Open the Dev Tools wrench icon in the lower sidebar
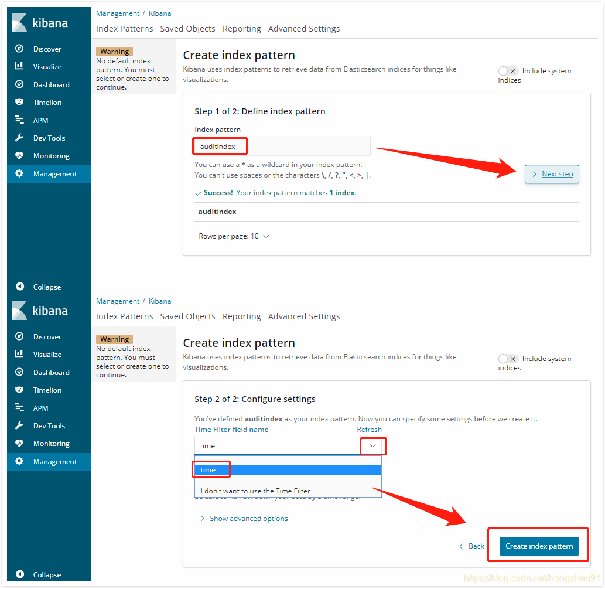The height and width of the screenshot is (589, 605). tap(19, 425)
